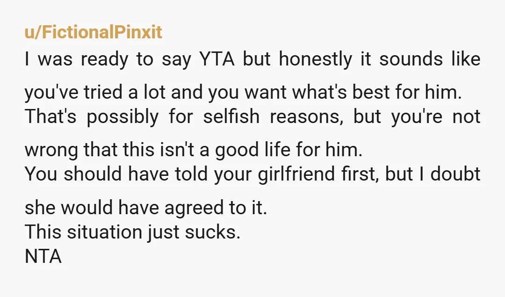505x297 pixels.
Task: Click the word 'doubt' ending the fifth line
Action: [x=455, y=174]
